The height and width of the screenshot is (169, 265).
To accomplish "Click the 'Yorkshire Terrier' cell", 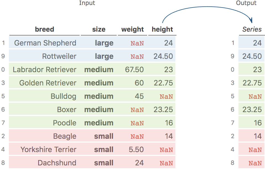I will click(48, 150).
